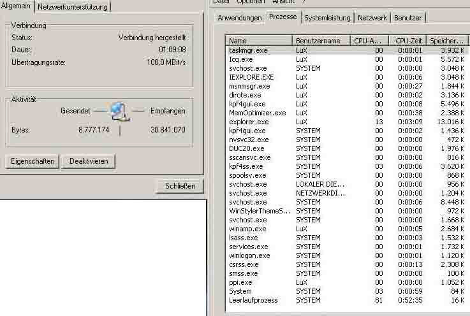Select svchost.exe run by NETZWERKDI...
The height and width of the screenshot is (316, 470).
[x=346, y=193]
